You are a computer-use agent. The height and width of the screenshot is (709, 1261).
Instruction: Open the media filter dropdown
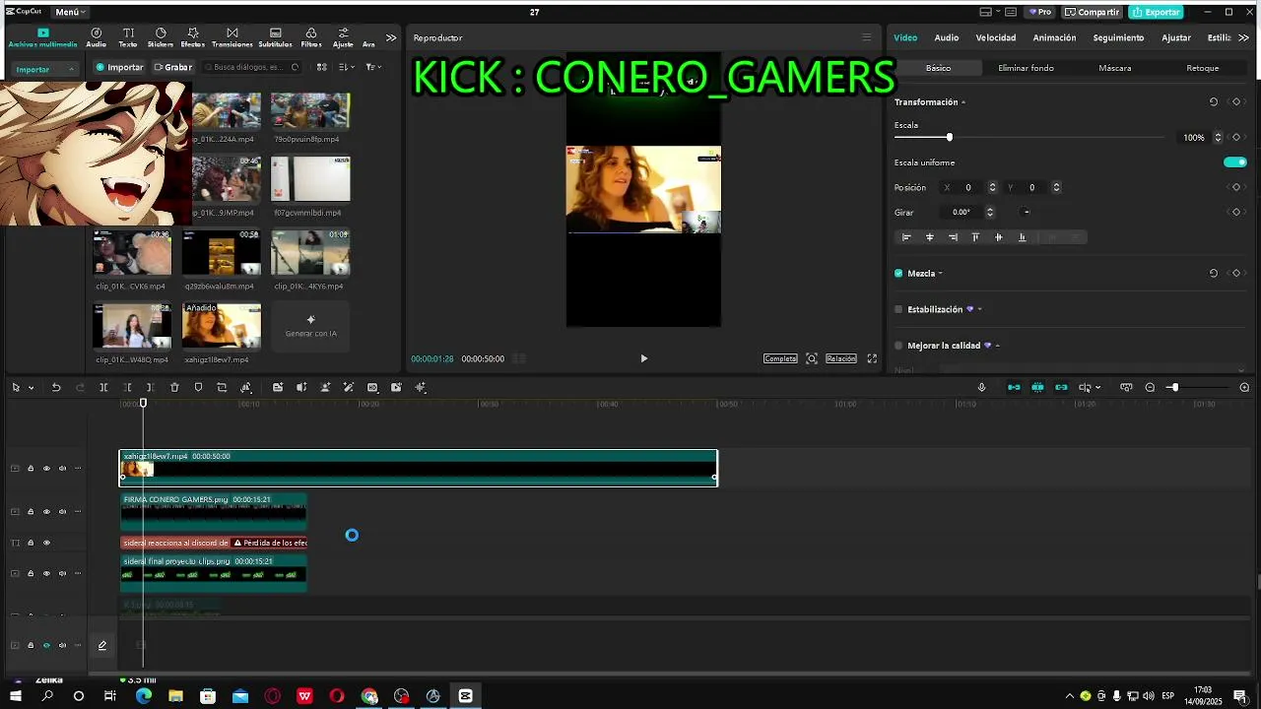(x=373, y=67)
